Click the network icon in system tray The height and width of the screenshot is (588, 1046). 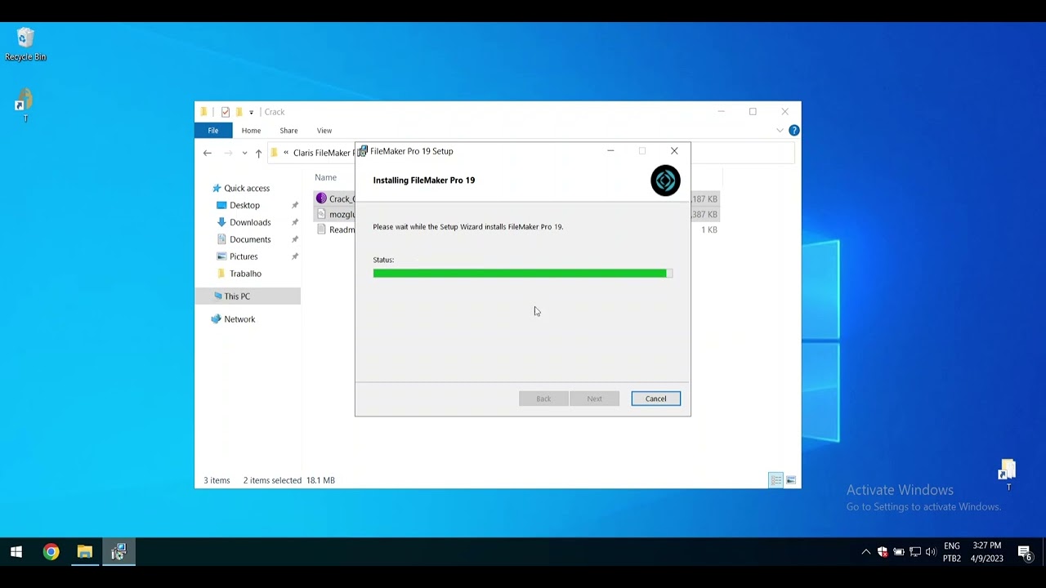pos(914,552)
